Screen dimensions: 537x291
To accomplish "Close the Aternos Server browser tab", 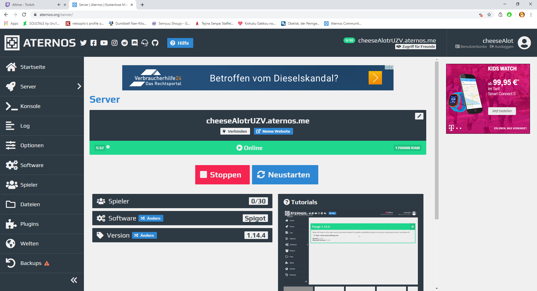I will click(132, 5).
